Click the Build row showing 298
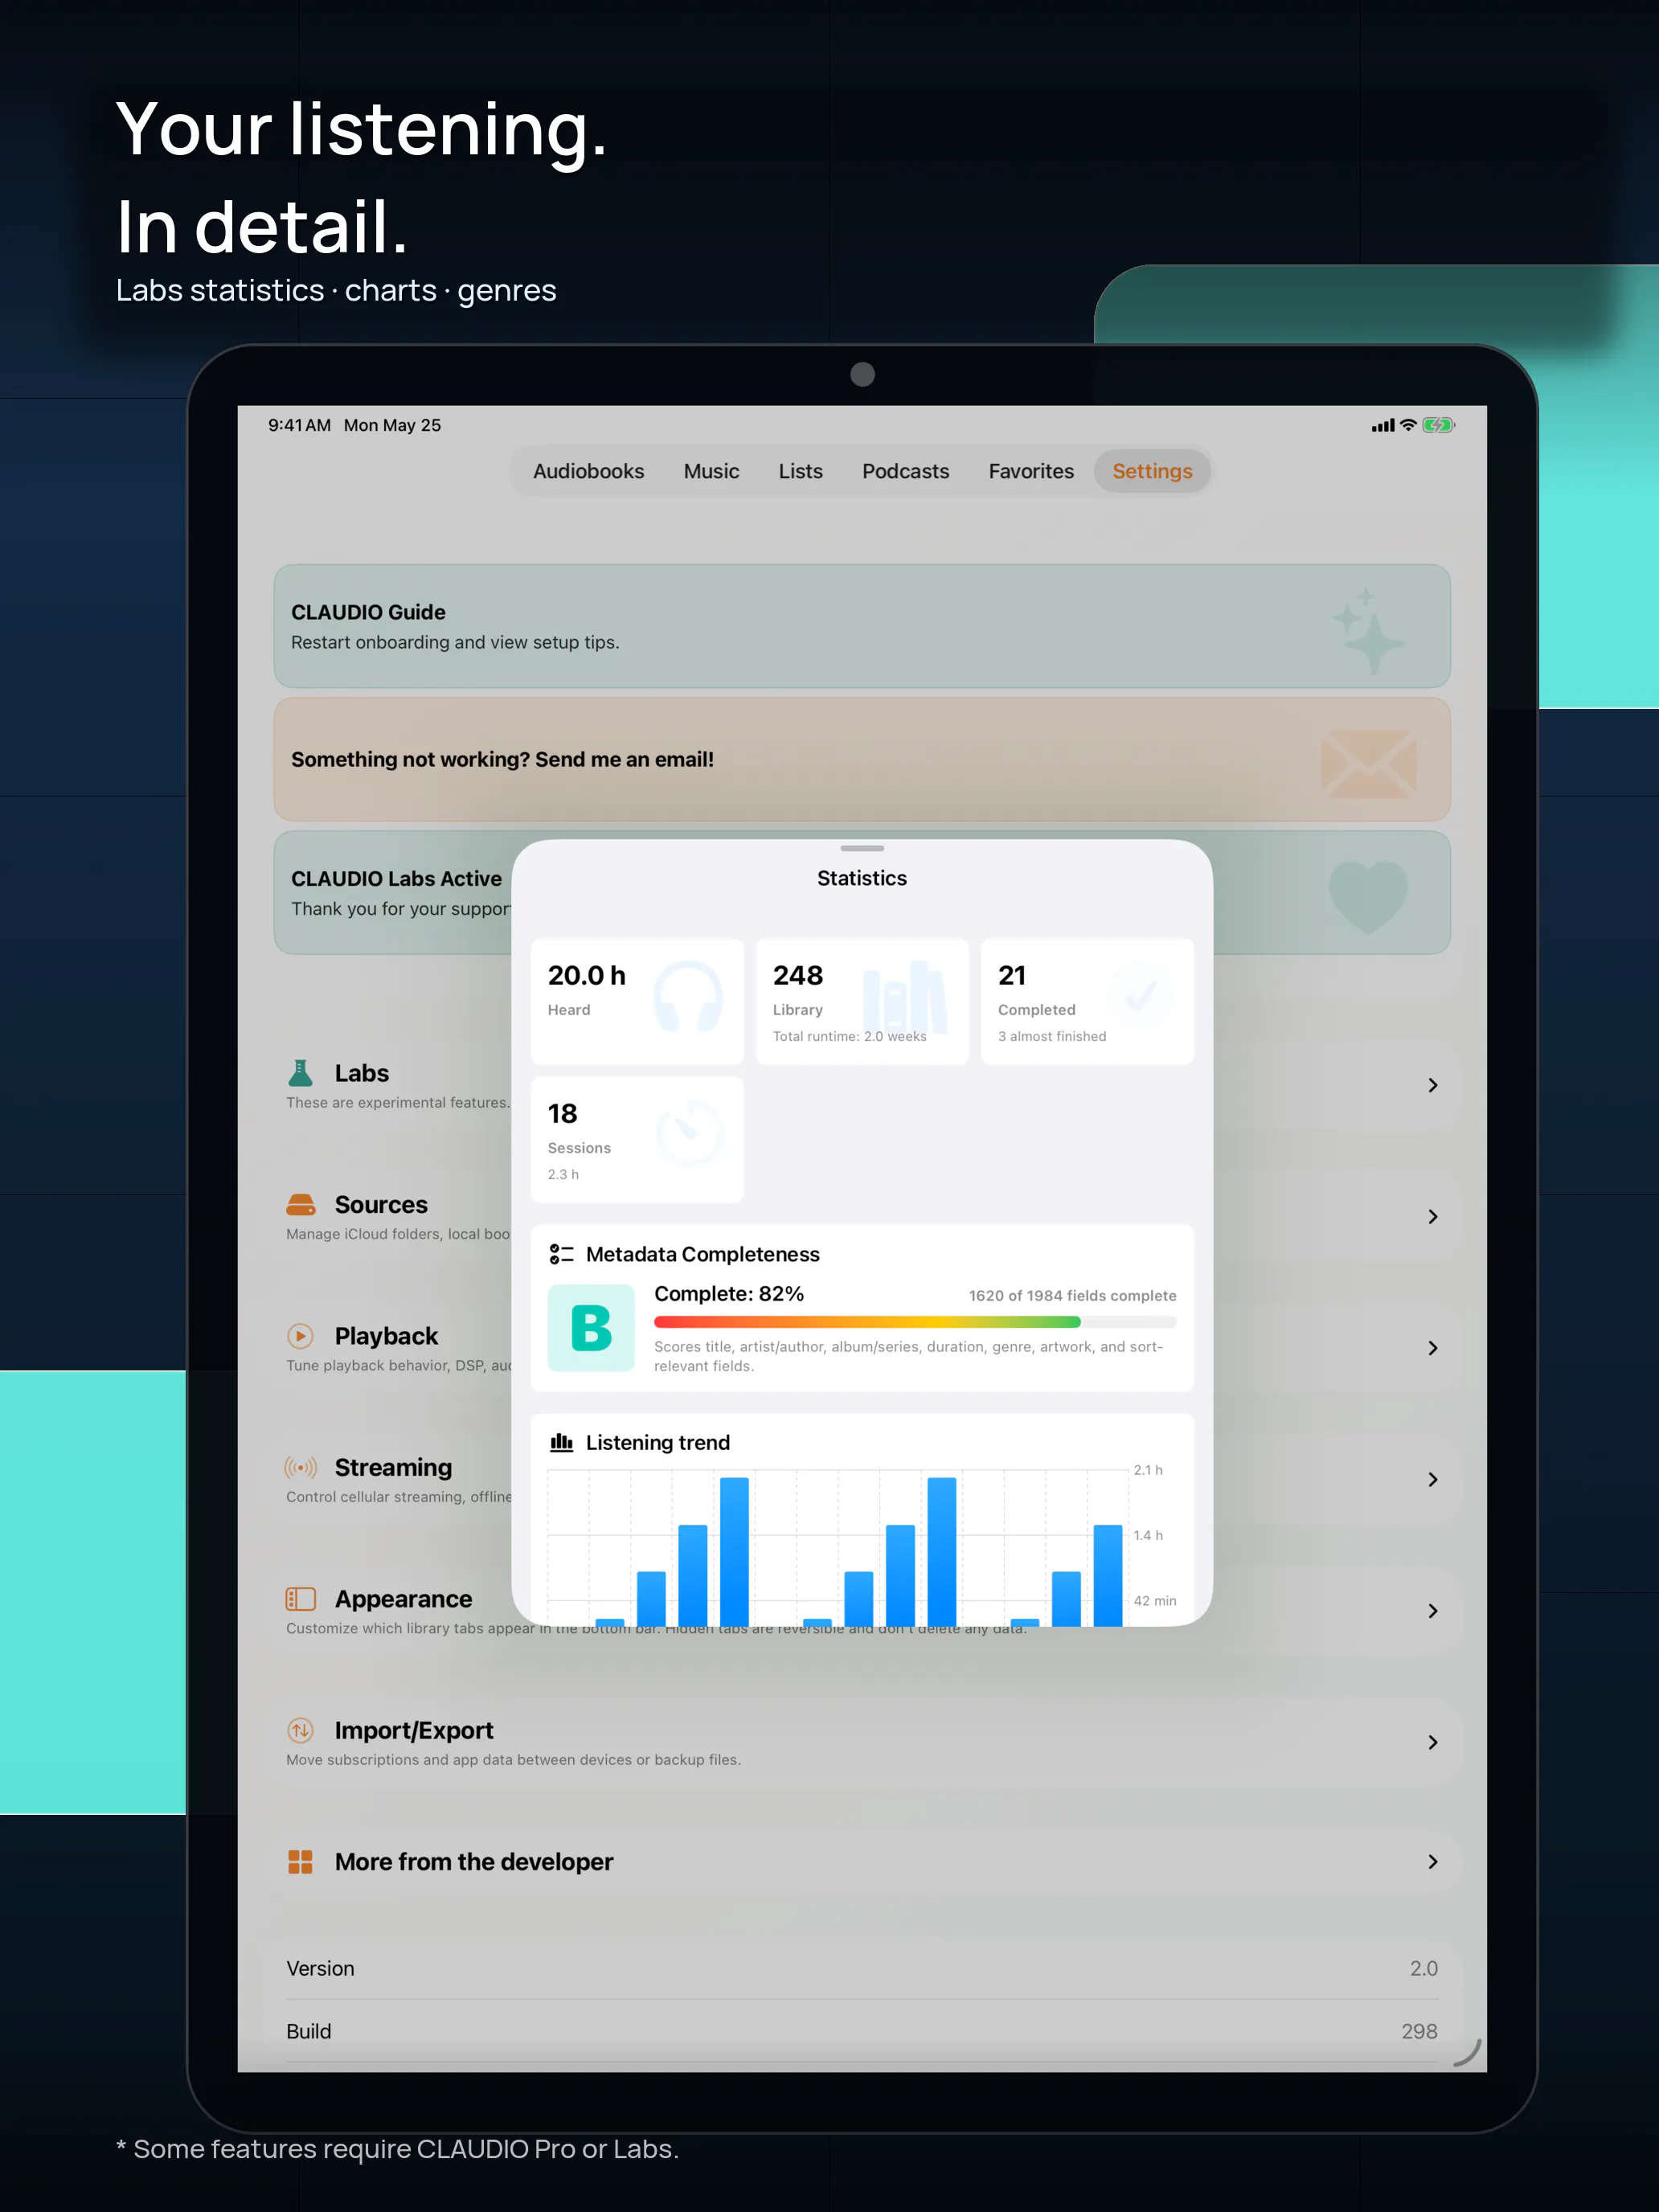 tap(862, 2031)
